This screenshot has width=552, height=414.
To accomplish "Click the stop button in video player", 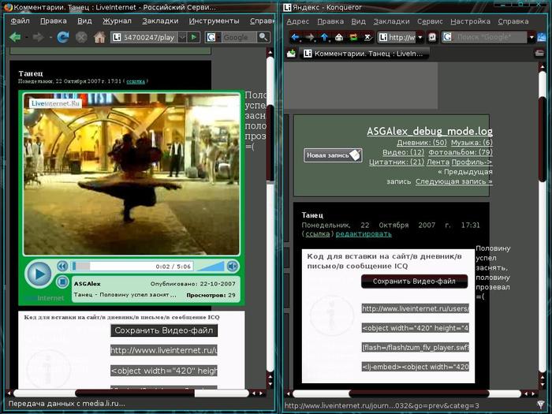I will click(x=62, y=282).
